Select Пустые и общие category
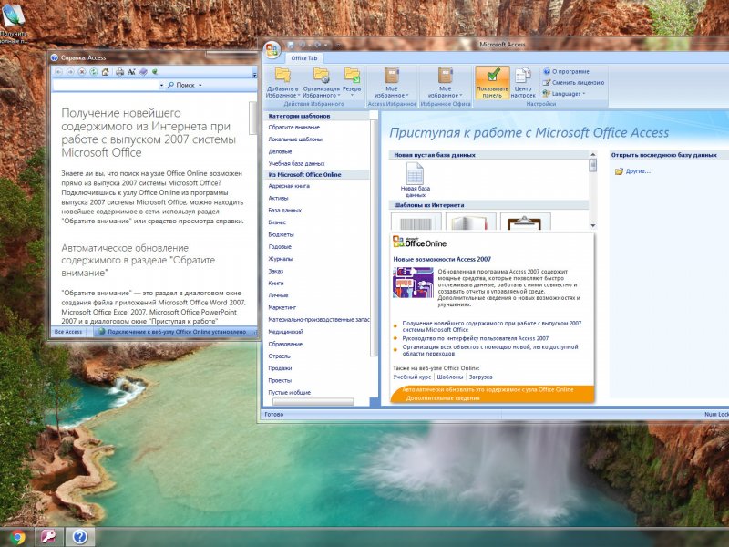Image resolution: width=729 pixels, height=547 pixels. click(x=289, y=393)
